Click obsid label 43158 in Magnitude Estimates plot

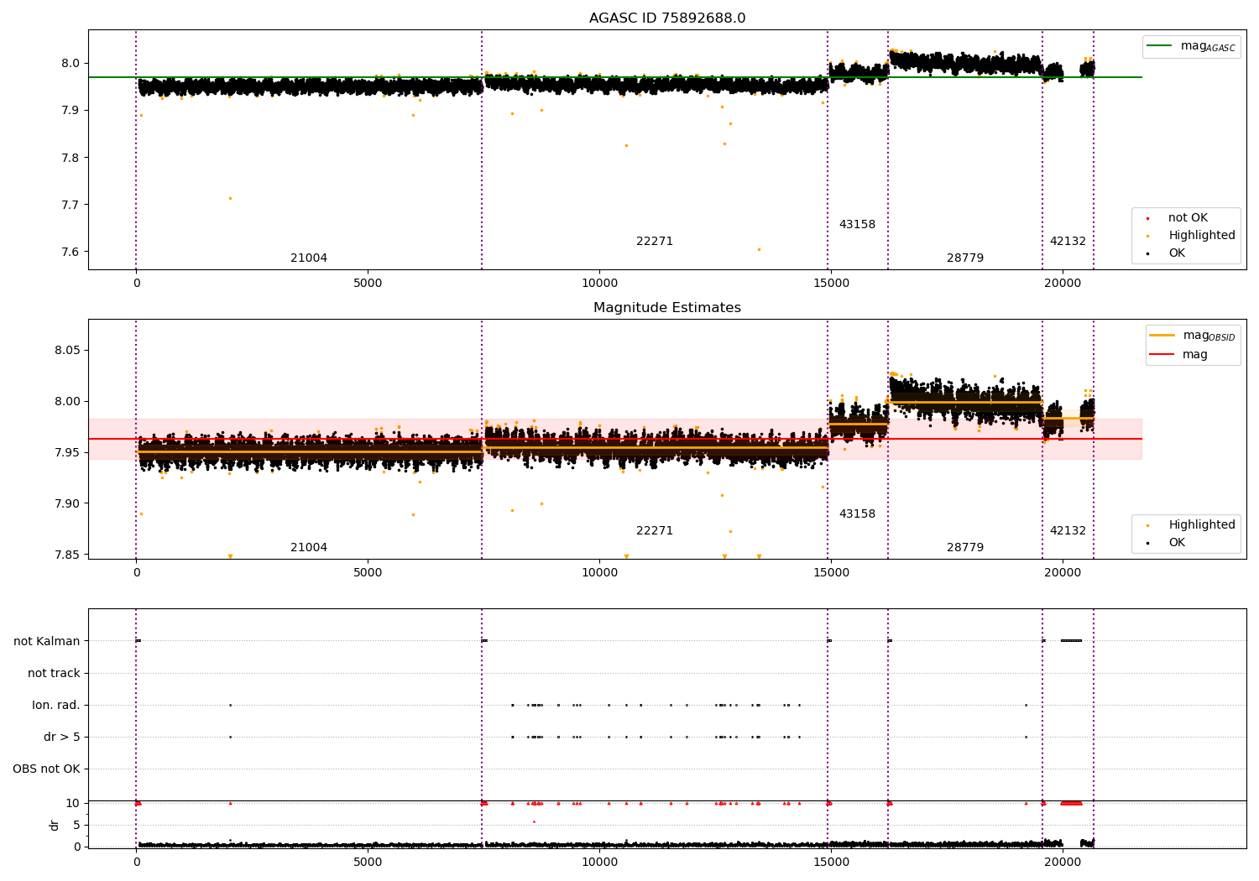pyautogui.click(x=857, y=514)
